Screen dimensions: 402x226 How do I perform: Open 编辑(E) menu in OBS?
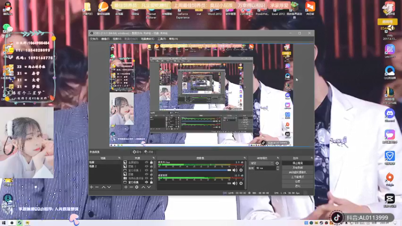[106, 39]
